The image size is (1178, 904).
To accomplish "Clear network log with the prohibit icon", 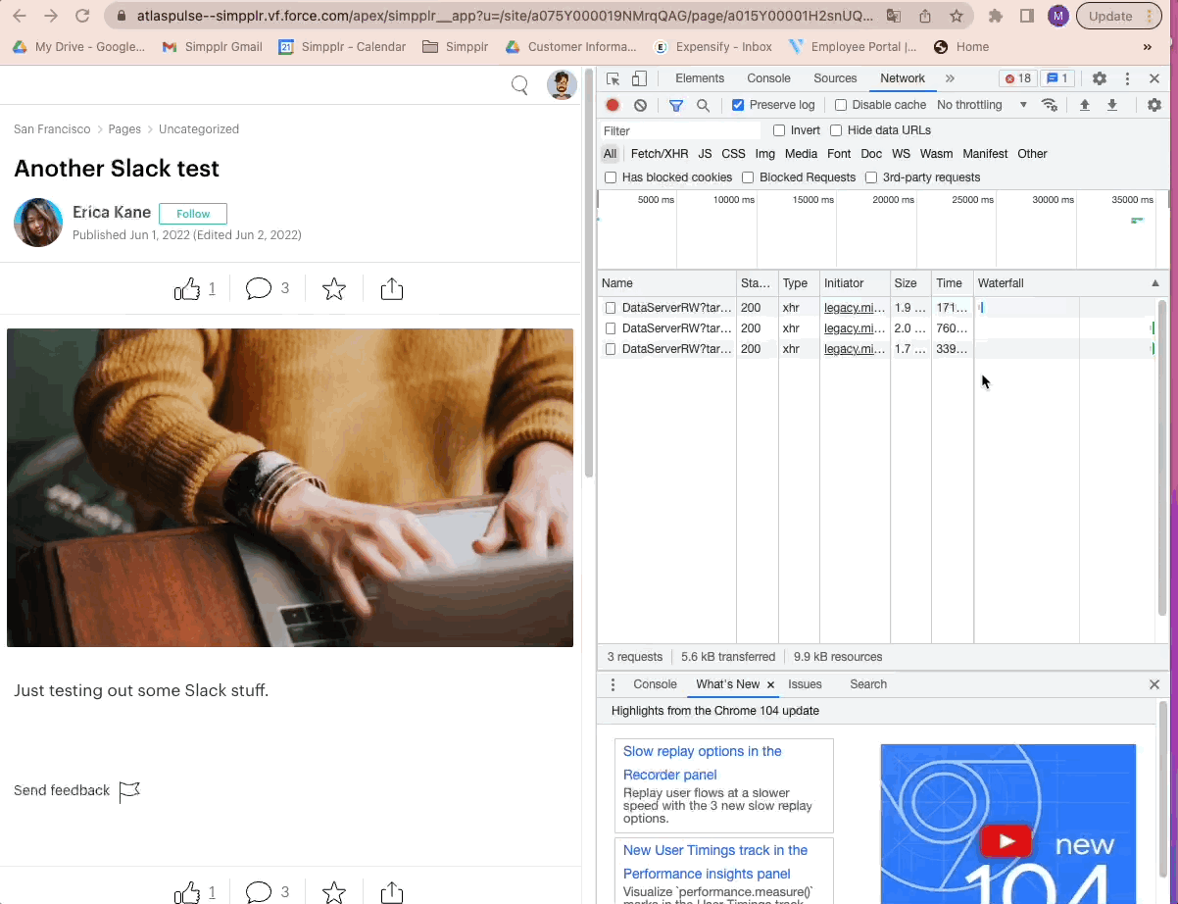I will pos(639,105).
